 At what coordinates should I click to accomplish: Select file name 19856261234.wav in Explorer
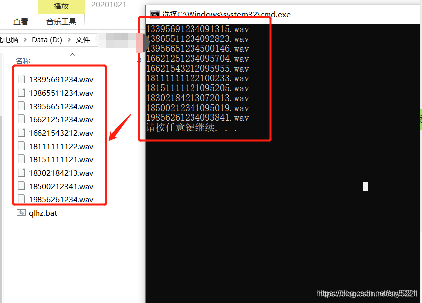coord(61,200)
